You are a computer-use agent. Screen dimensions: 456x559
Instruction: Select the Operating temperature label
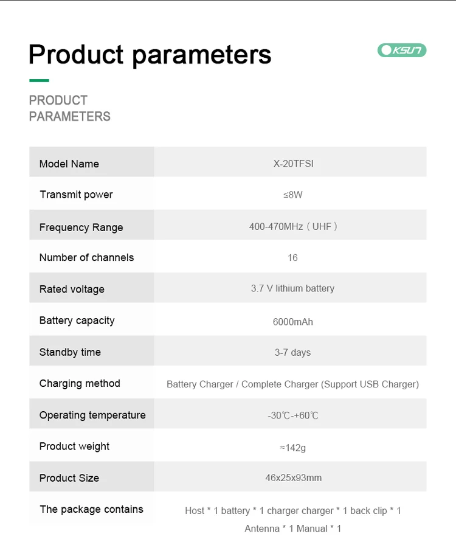(92, 415)
